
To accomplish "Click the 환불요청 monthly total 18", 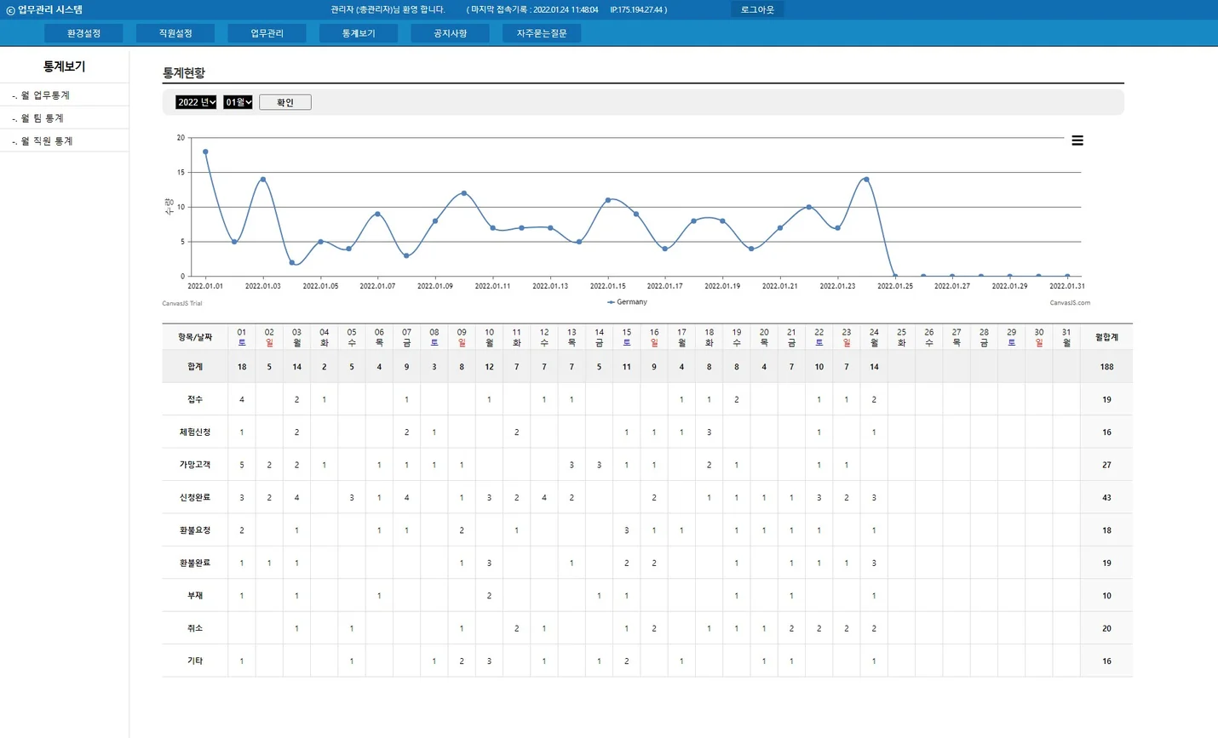I will click(x=1106, y=530).
